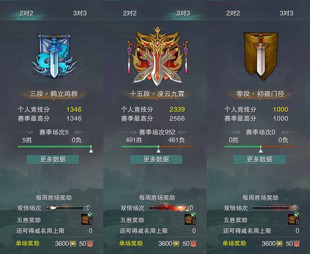This screenshot has height=254, width=310.
Task: Select the 3对3 tab in the left panel
Action: [80, 13]
